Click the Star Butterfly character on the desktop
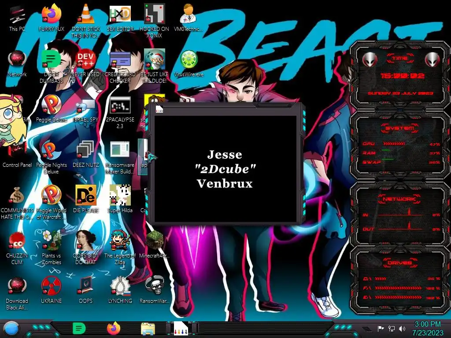Image resolution: width=451 pixels, height=338 pixels. coord(11,121)
